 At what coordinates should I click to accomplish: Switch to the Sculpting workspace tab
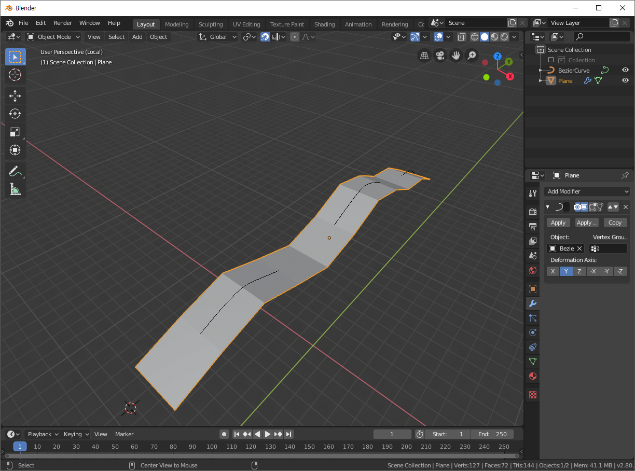(x=211, y=24)
